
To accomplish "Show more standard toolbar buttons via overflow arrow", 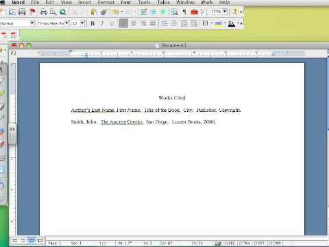I will coord(241,12).
